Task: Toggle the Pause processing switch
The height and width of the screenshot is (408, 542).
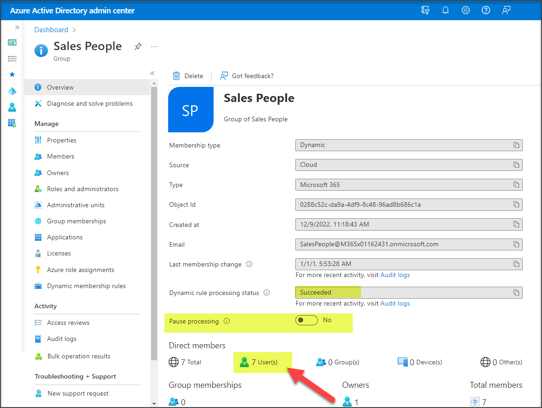Action: pos(306,320)
